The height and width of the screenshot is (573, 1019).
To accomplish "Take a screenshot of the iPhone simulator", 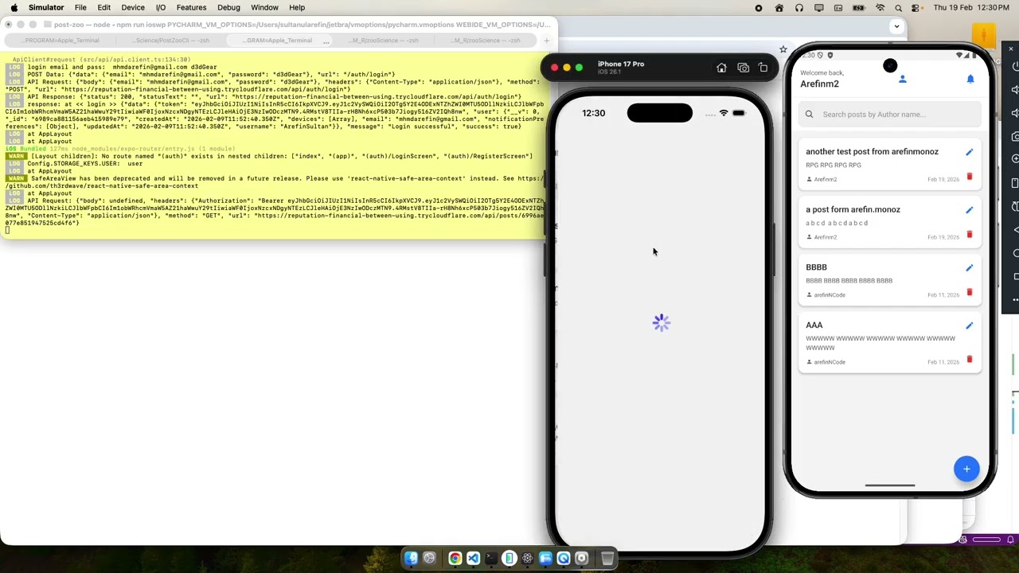I will pos(743,68).
